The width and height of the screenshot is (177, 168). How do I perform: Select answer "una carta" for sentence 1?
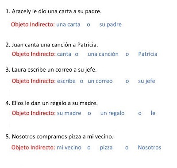[x=68, y=24]
